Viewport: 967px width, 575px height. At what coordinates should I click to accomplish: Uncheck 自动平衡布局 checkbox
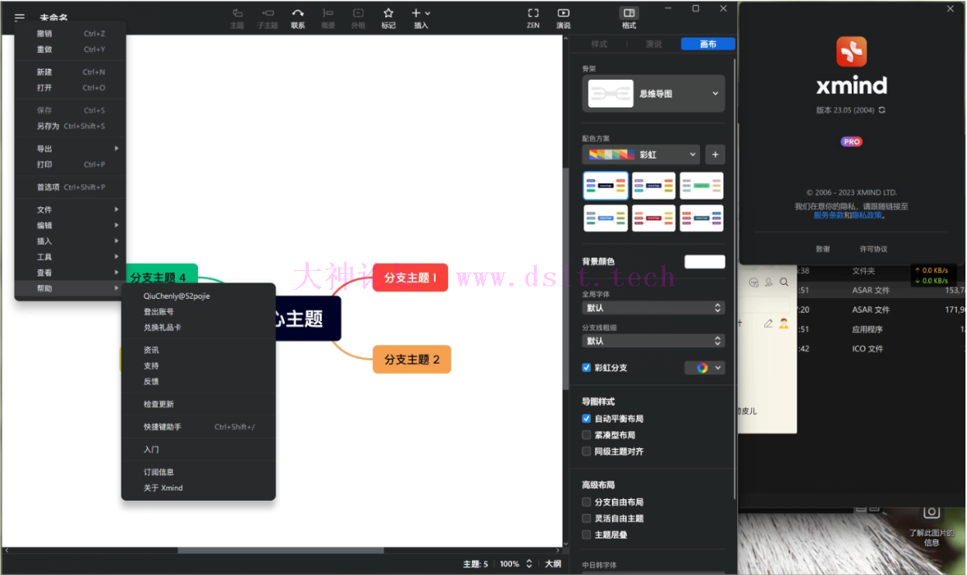click(x=586, y=419)
